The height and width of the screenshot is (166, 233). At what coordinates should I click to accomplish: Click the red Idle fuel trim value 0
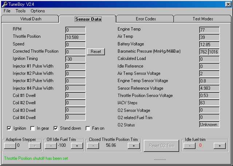200,145
